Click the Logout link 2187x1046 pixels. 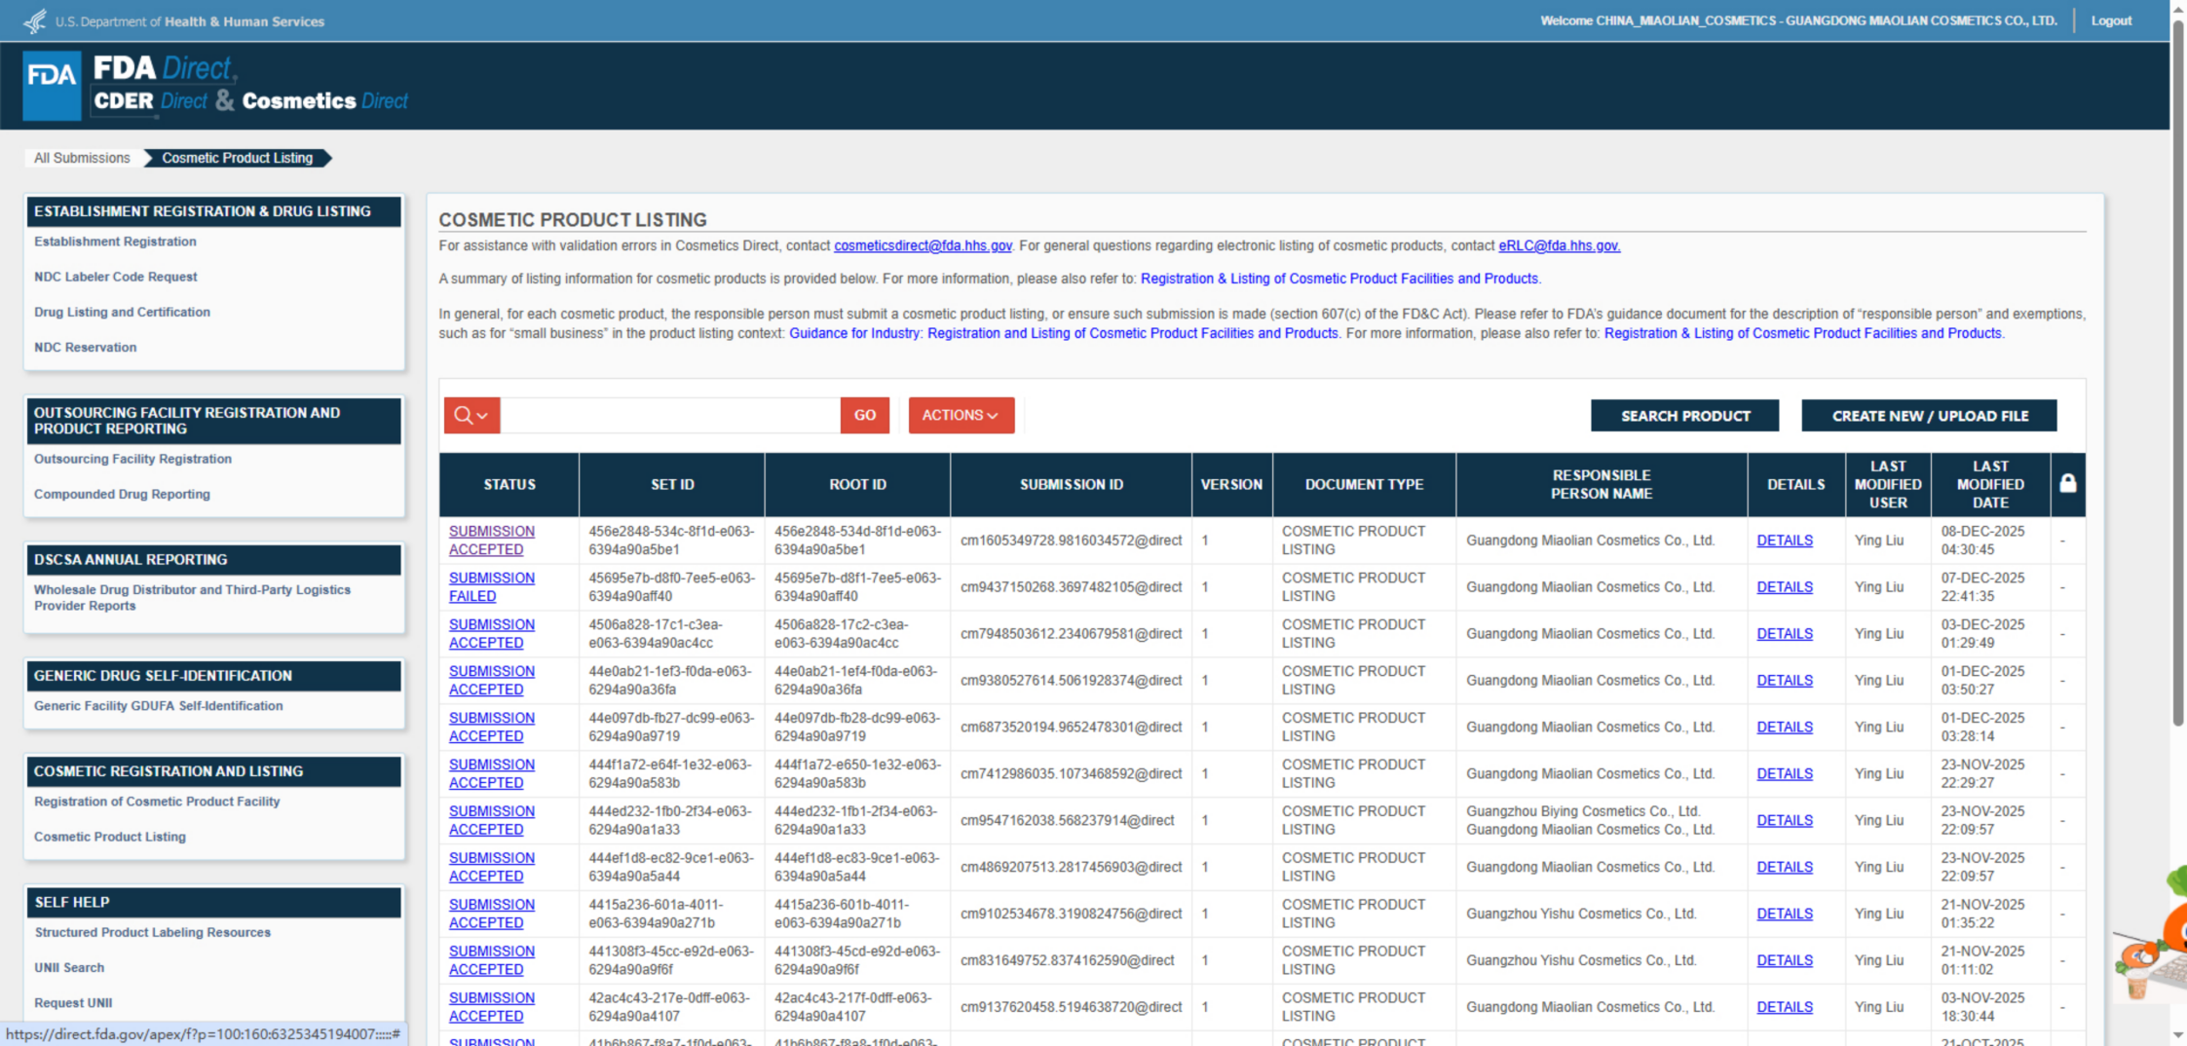[x=2111, y=20]
